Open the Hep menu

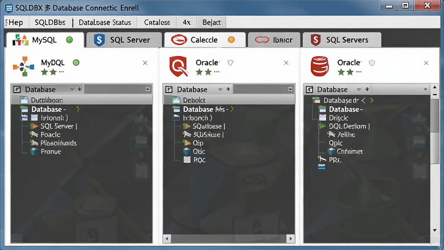[x=16, y=23]
